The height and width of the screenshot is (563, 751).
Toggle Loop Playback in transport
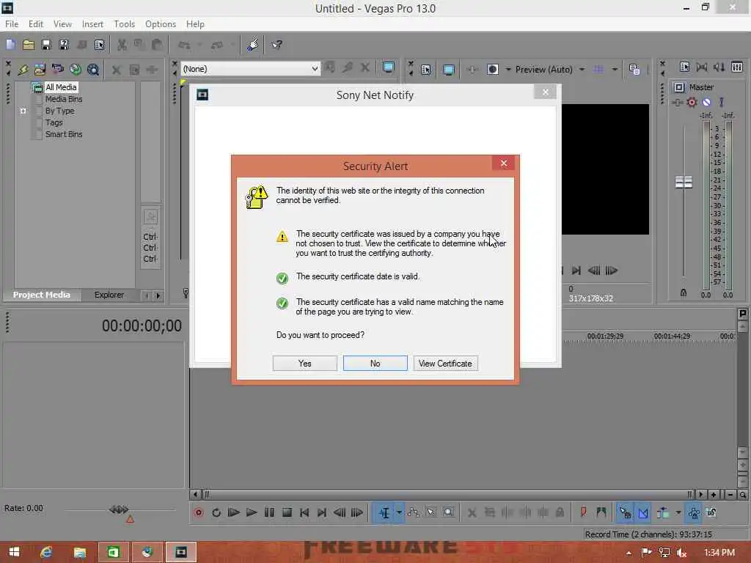tap(216, 512)
